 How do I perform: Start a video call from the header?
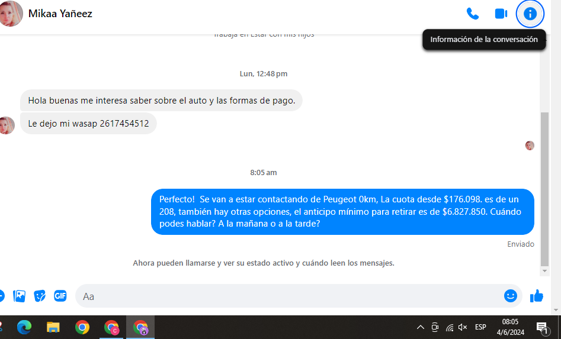pos(501,14)
